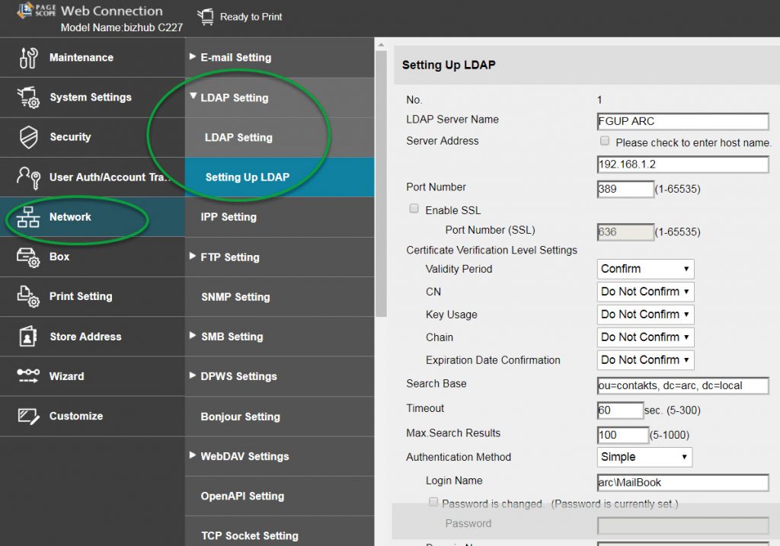This screenshot has height=546, width=780.
Task: Open the Validity Period dropdown
Action: pyautogui.click(x=645, y=269)
